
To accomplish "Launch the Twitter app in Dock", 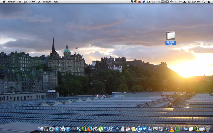I will pos(144,129).
